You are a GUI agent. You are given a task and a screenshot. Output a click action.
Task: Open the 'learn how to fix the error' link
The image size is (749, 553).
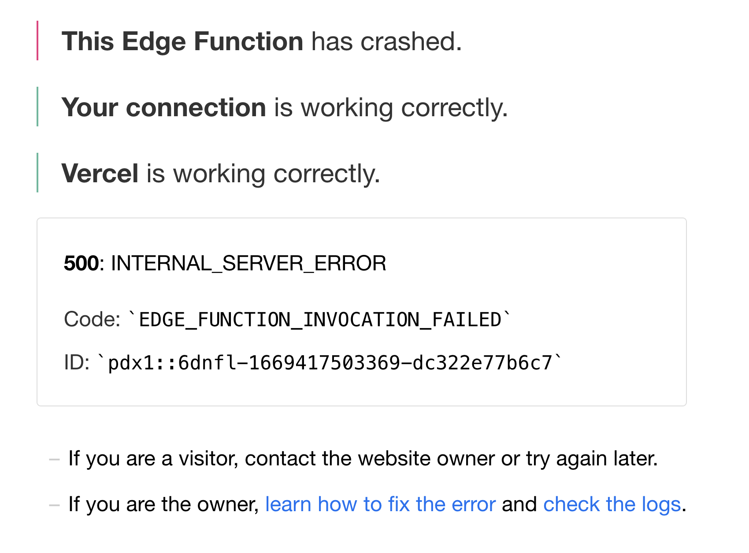tap(380, 504)
